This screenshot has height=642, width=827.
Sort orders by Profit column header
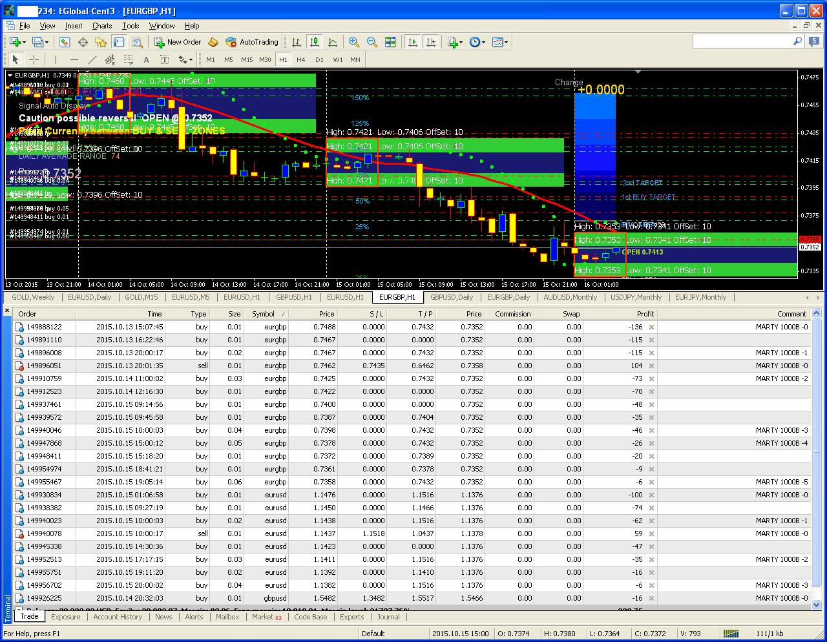click(x=645, y=314)
